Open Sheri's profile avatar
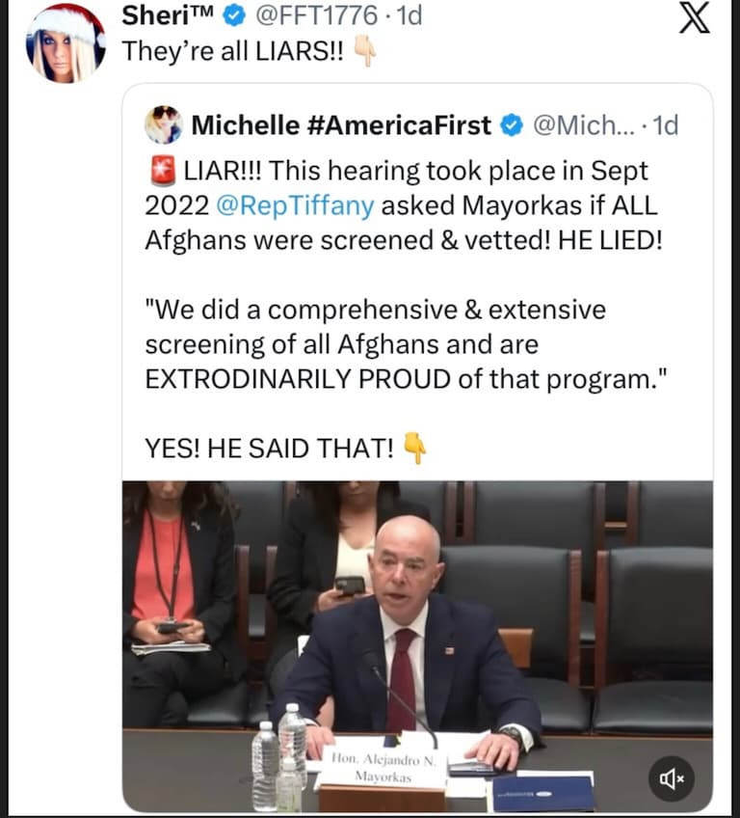This screenshot has width=740, height=818. point(66,42)
